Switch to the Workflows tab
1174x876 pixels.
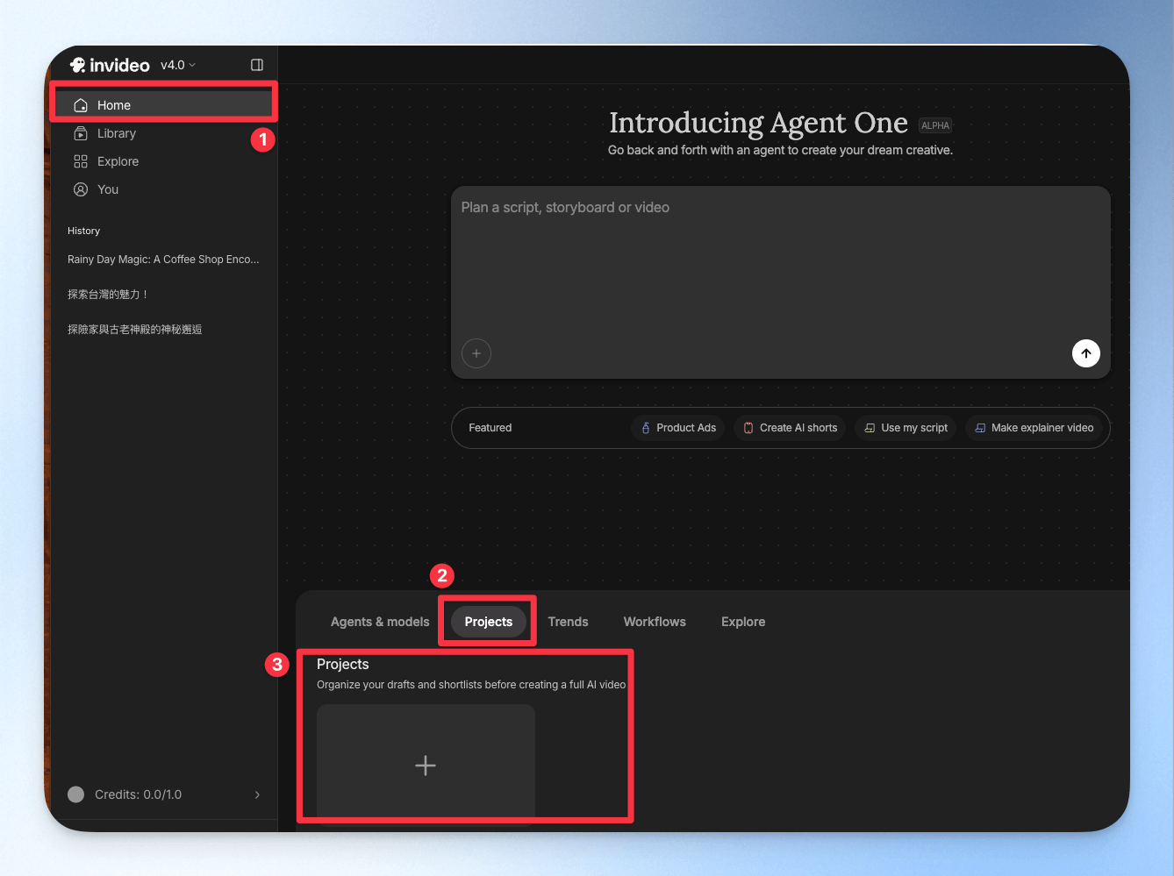[x=655, y=622]
